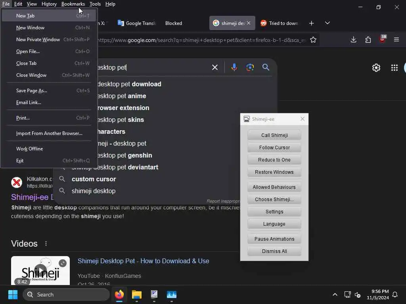Click Dismiss All button
The width and height of the screenshot is (406, 304).
tap(274, 251)
